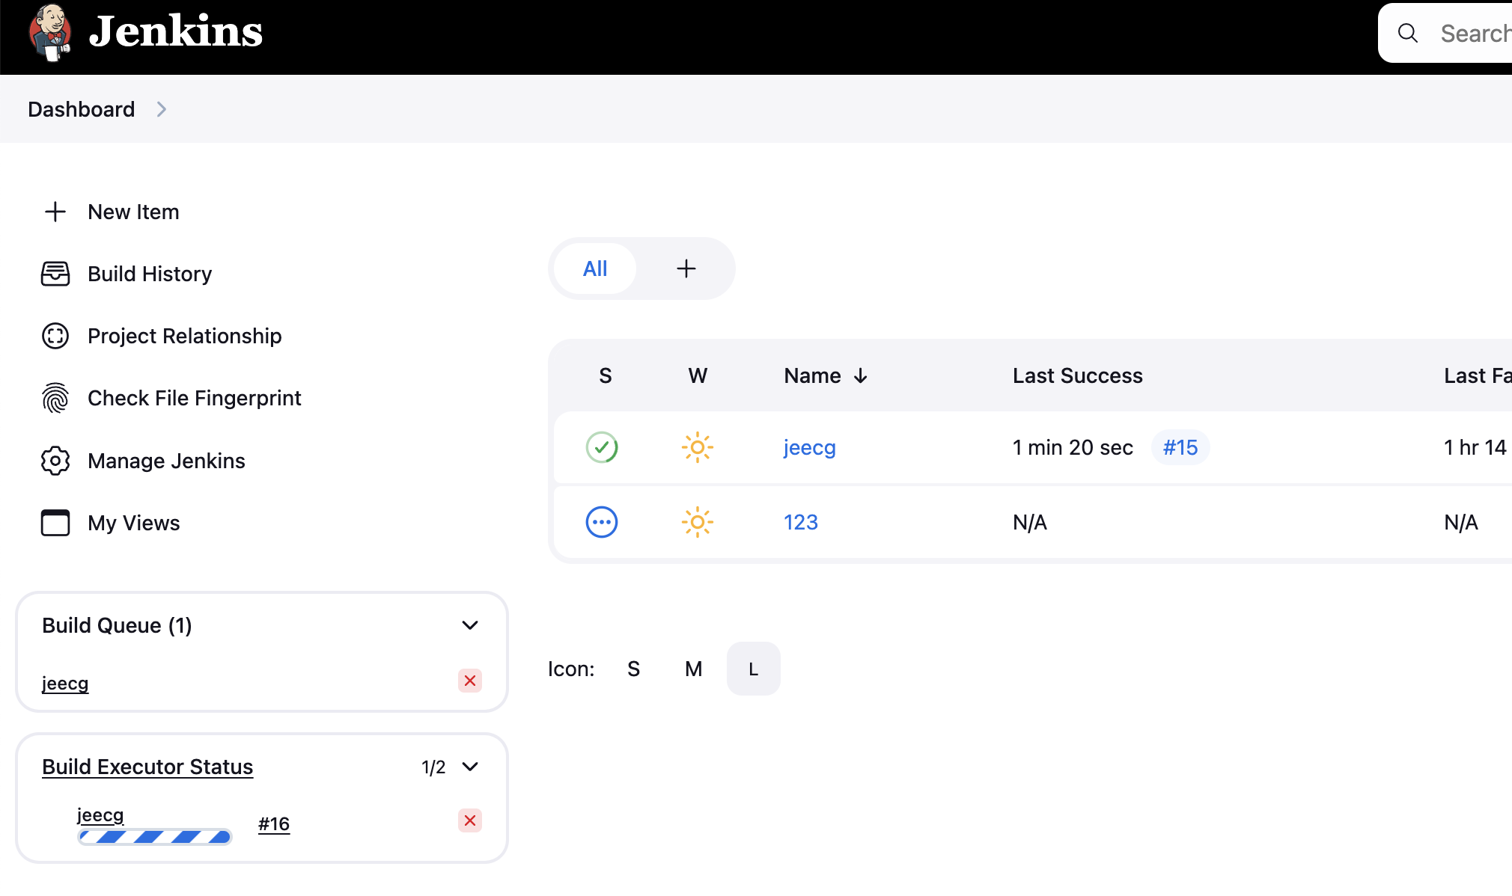Switch icon size to L
Image resolution: width=1512 pixels, height=896 pixels.
pos(753,669)
